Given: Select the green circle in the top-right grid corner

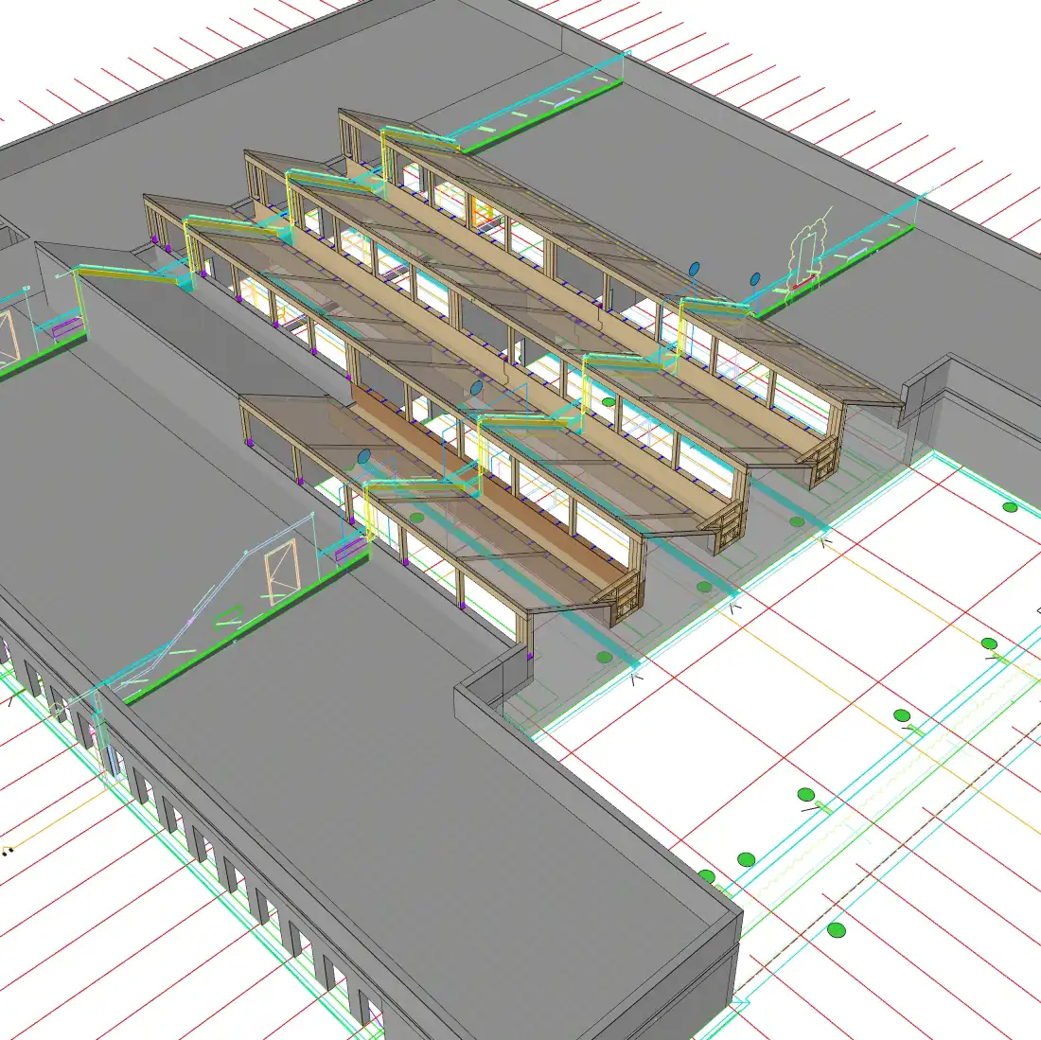Looking at the screenshot, I should click(x=1010, y=507).
